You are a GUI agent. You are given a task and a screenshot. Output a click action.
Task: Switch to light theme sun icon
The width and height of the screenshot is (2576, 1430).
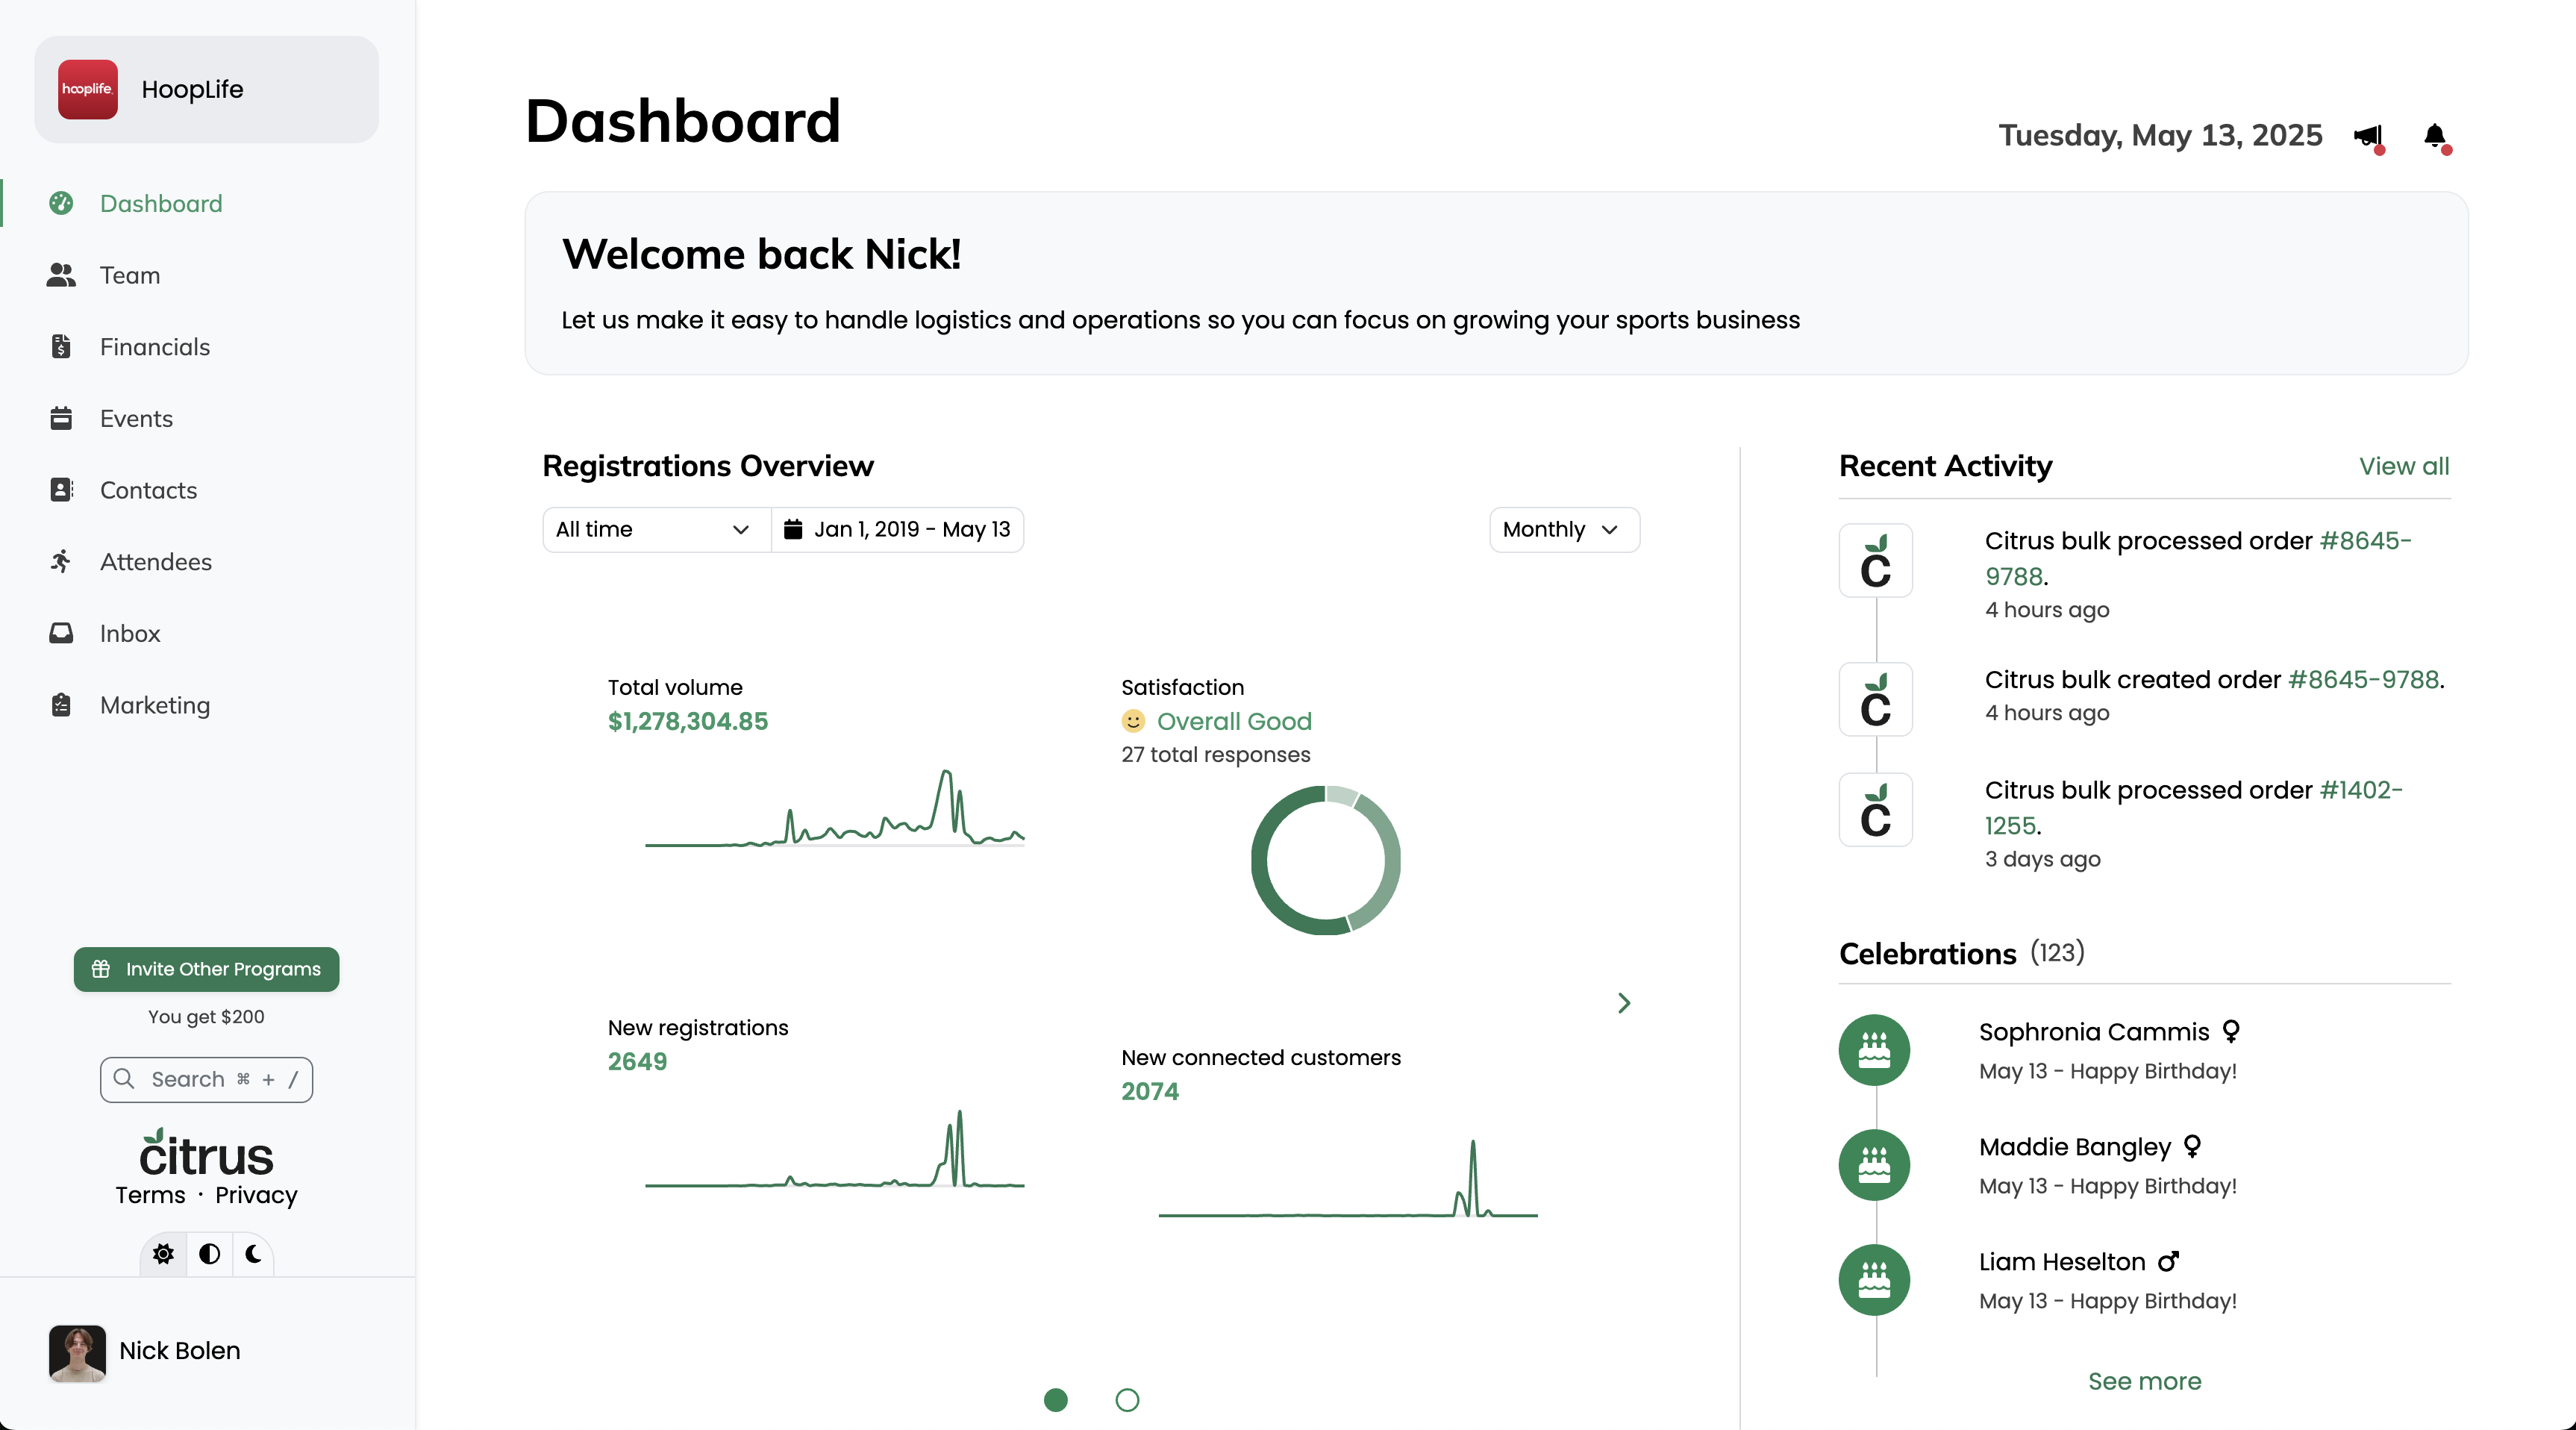click(x=163, y=1254)
